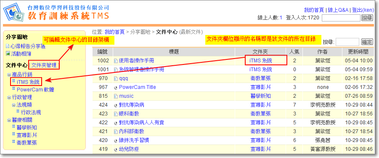Click video icon beside PowerCam Title
The image size is (379, 158).
point(116,88)
